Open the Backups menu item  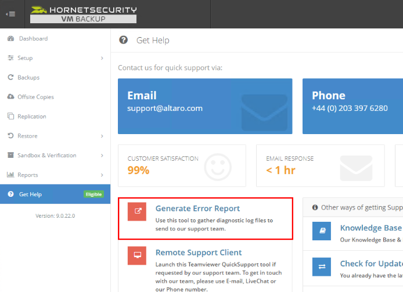pos(55,77)
